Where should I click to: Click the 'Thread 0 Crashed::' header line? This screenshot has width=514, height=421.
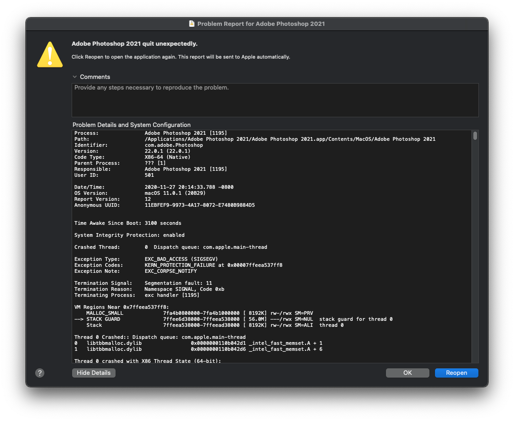(160, 337)
